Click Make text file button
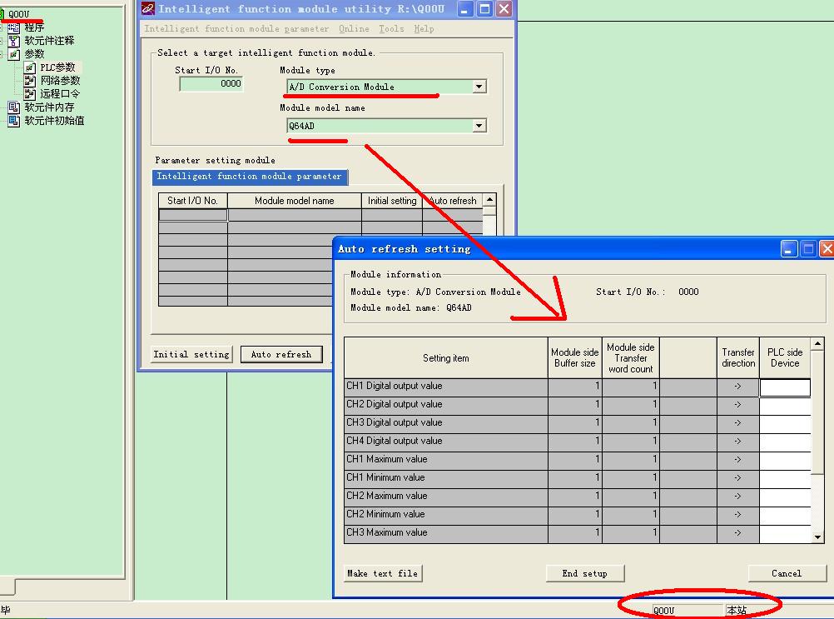The width and height of the screenshot is (834, 619). click(x=383, y=573)
